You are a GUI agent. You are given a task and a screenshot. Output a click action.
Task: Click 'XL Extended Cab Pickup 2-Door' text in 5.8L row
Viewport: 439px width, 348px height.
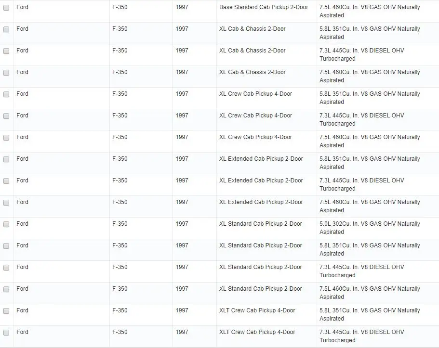pos(261,159)
